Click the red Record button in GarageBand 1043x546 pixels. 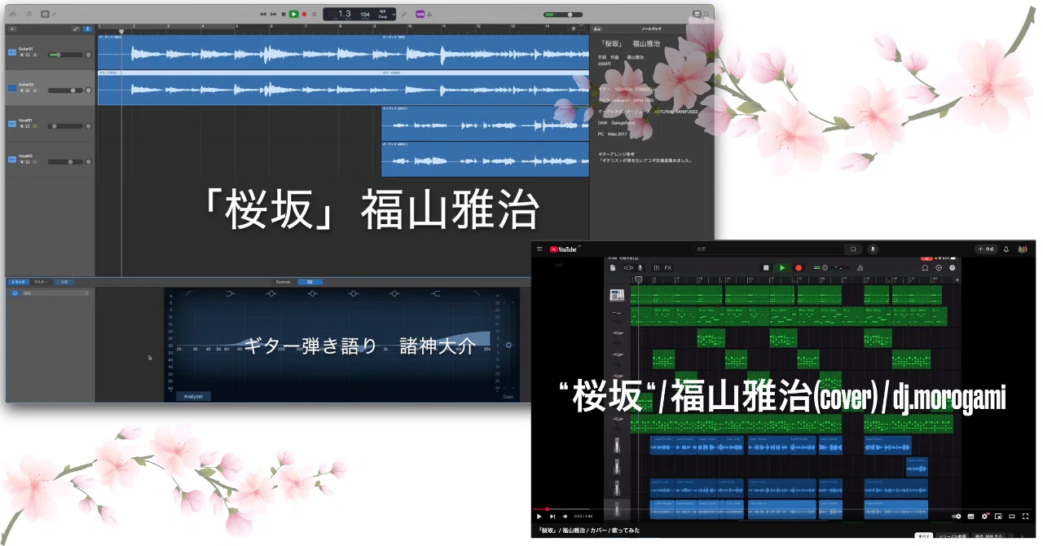[x=304, y=14]
